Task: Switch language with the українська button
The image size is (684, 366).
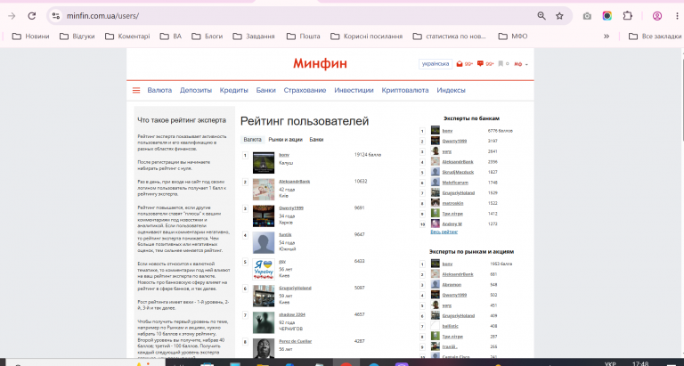Action: pos(435,64)
